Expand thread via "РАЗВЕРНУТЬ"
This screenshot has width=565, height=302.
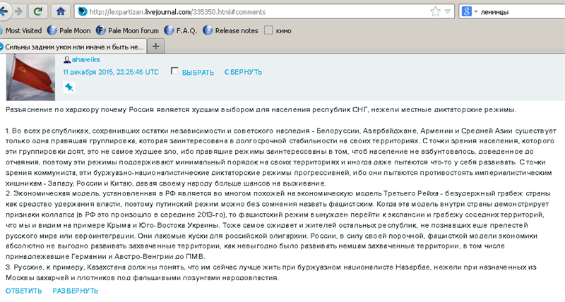(76, 291)
